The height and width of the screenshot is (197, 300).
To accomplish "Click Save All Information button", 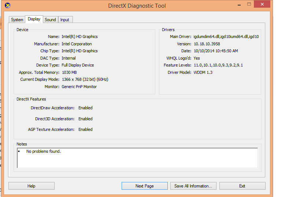I will click(193, 186).
